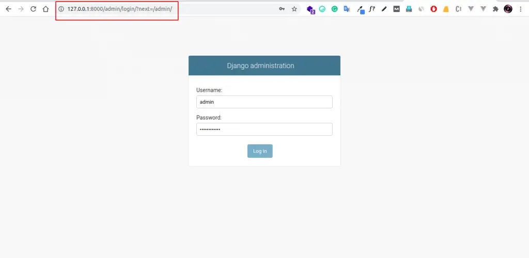
Task: Open the red Opera-style O extension
Action: tap(433, 9)
